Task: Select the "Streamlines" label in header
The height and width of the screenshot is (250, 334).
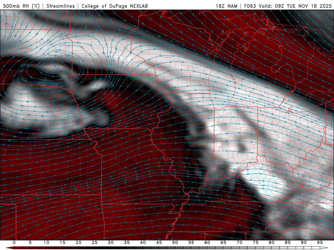Action: (61, 6)
